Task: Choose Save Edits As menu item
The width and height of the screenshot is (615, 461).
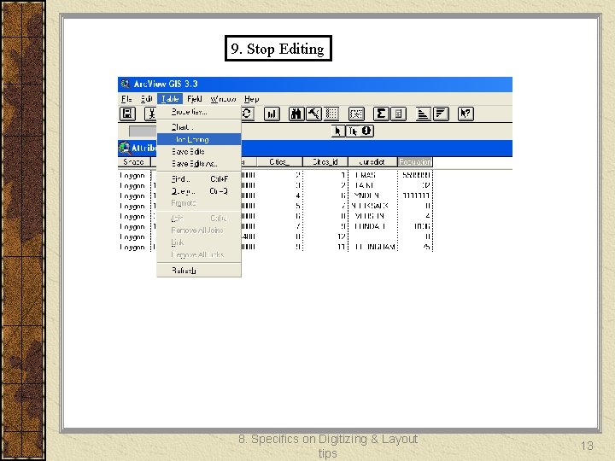Action: 199,163
